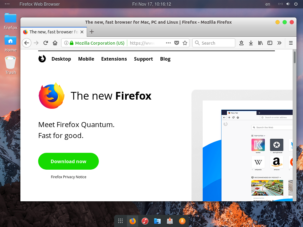The image size is (303, 227).
Task: Click the Firefox icon in the dock
Action: point(133,221)
